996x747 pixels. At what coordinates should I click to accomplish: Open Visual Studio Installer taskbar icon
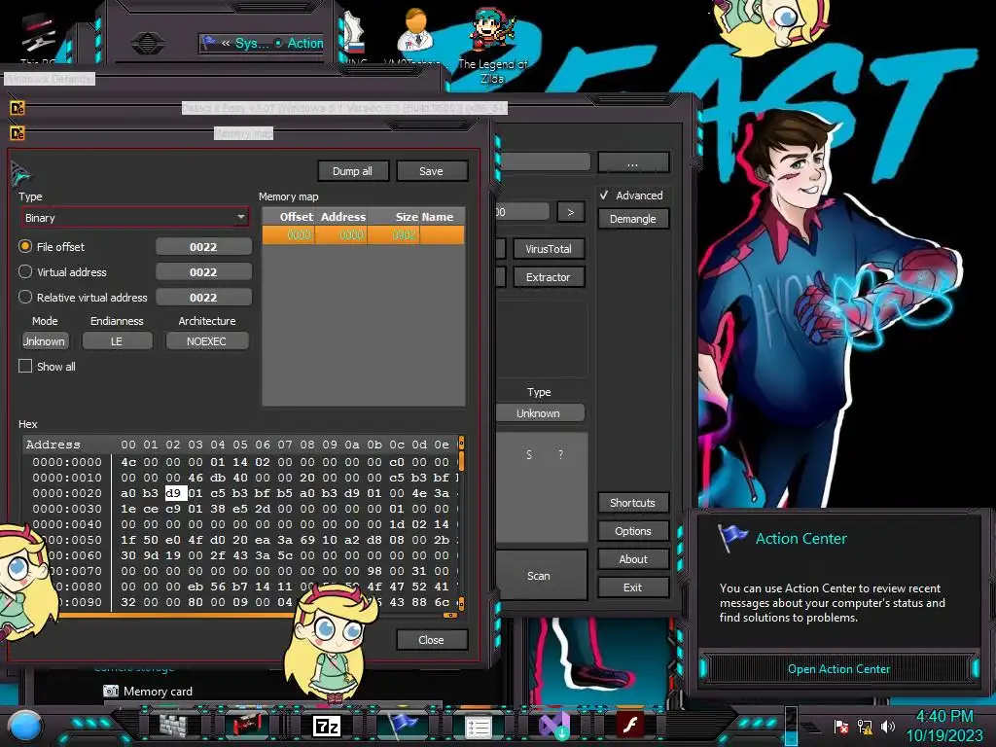pyautogui.click(x=553, y=726)
